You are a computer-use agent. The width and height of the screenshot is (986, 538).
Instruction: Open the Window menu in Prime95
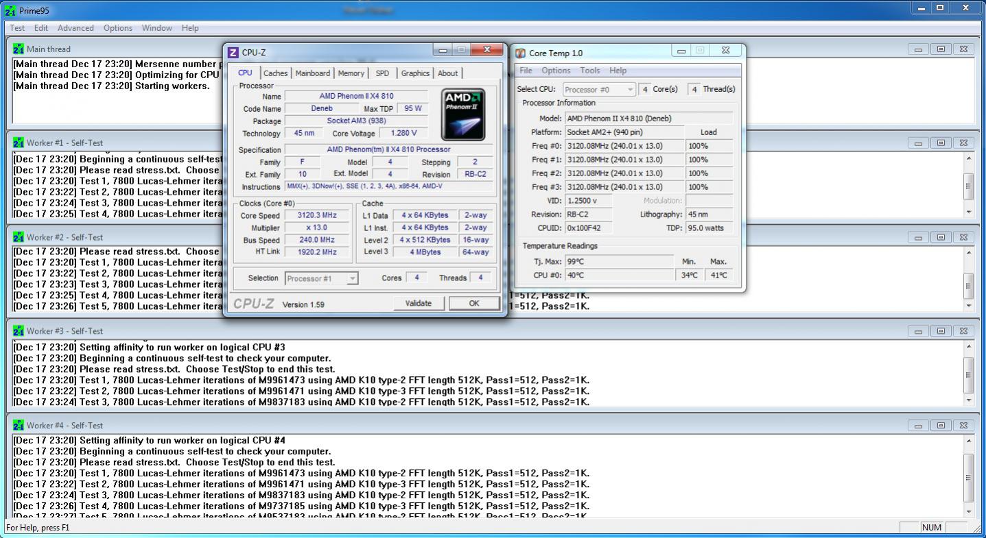(157, 28)
